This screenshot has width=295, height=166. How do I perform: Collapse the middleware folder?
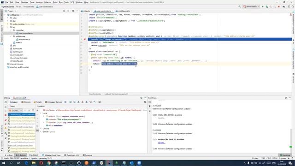point(11,36)
